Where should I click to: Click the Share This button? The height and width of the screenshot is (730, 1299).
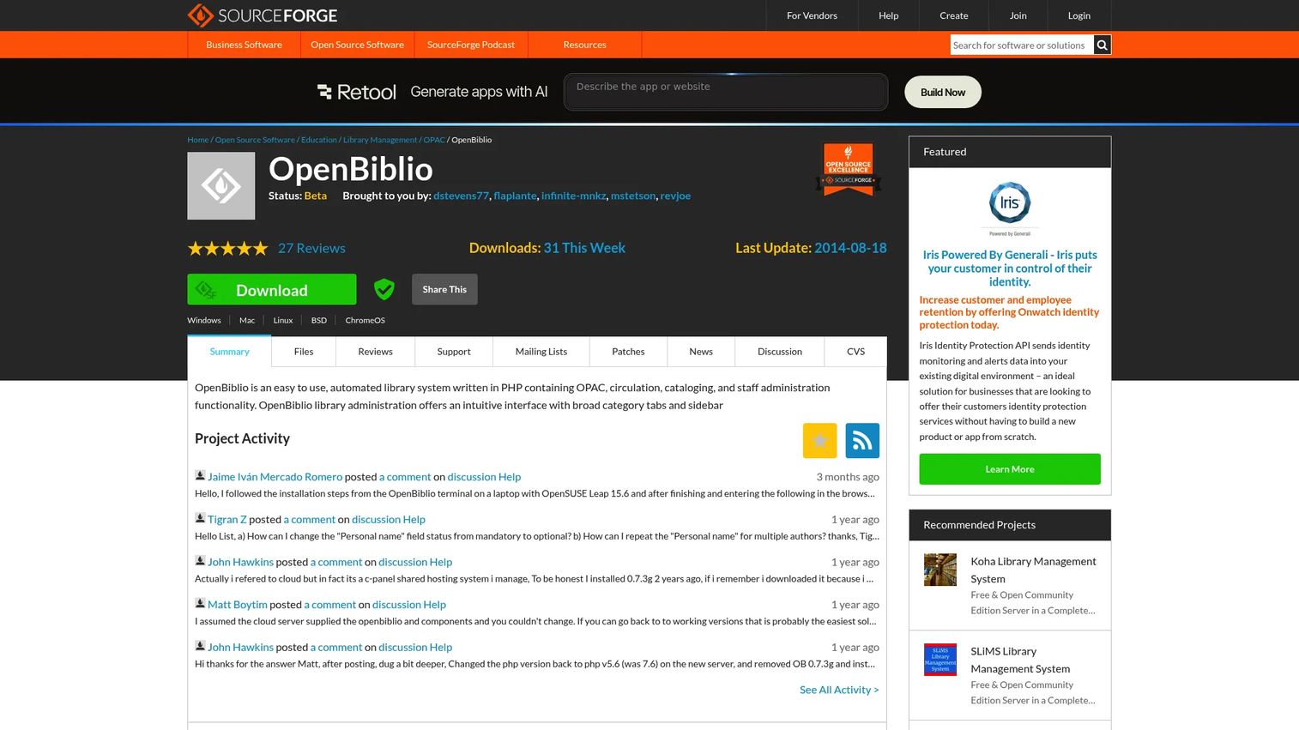[x=444, y=289]
